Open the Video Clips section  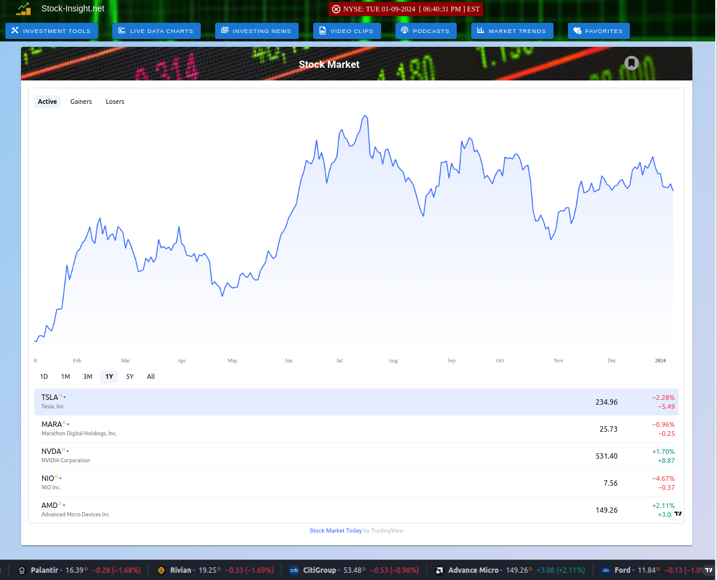point(347,31)
